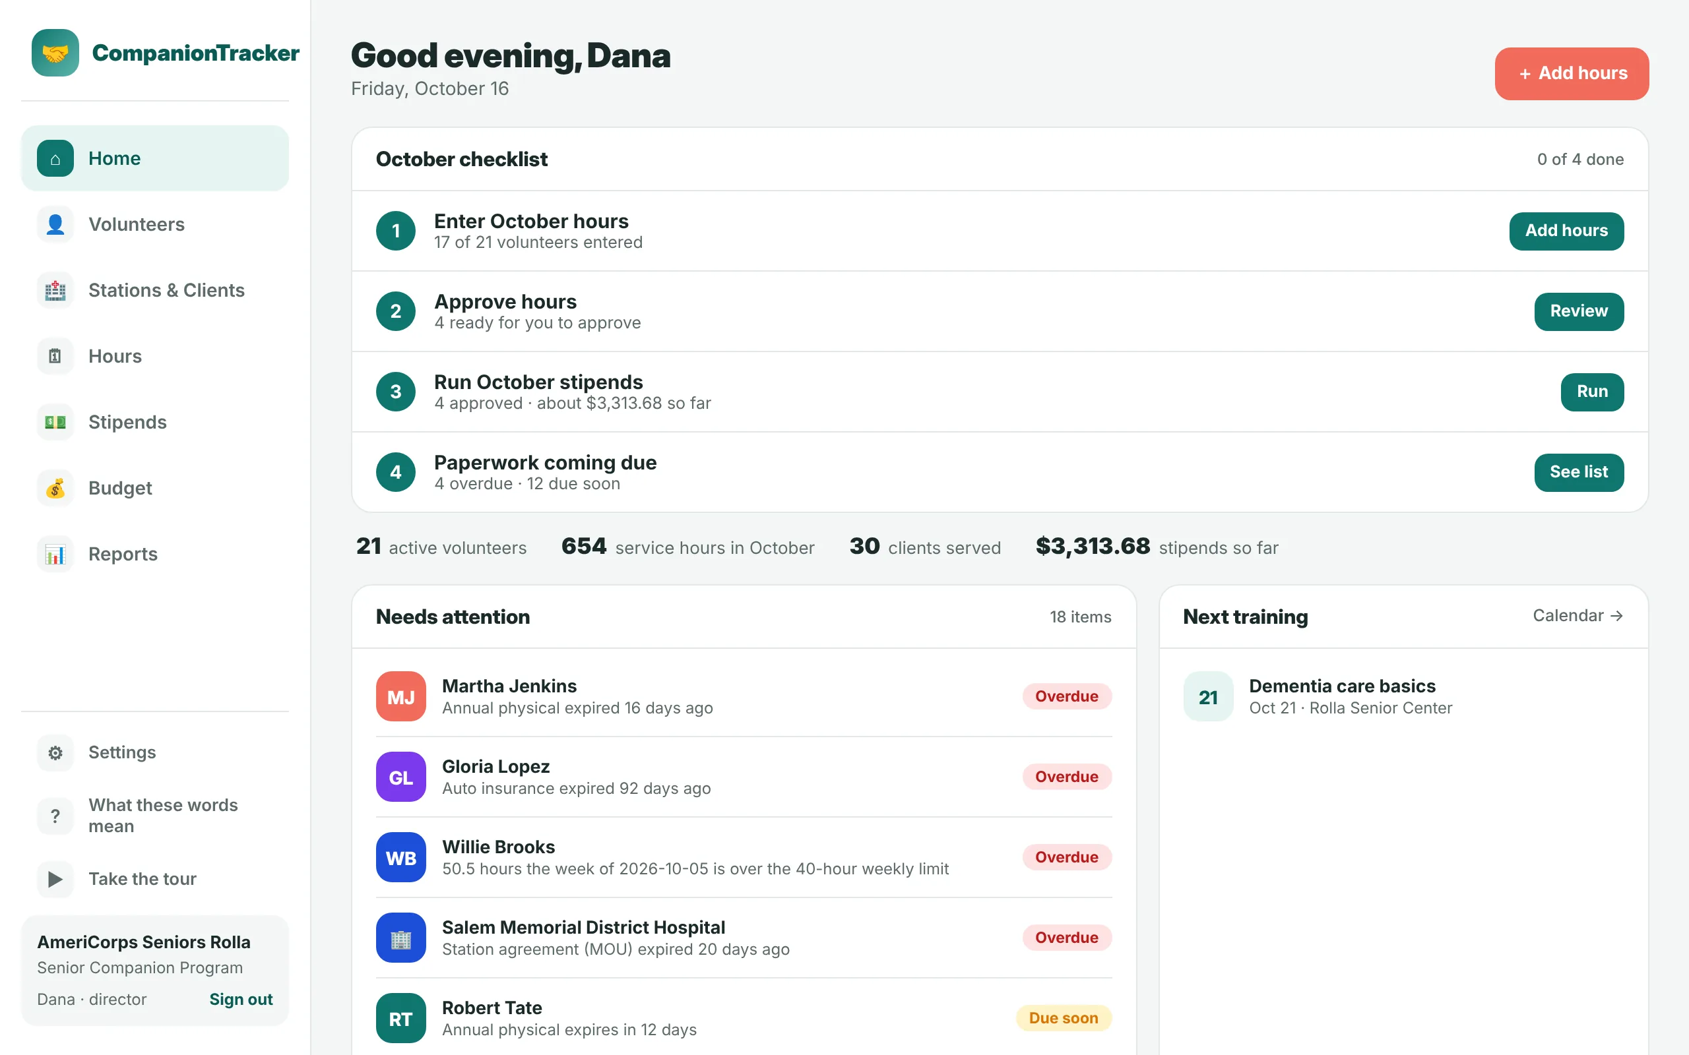Viewport: 1689px width, 1055px height.
Task: Click the 21 active volunteers stat
Action: pos(441,547)
